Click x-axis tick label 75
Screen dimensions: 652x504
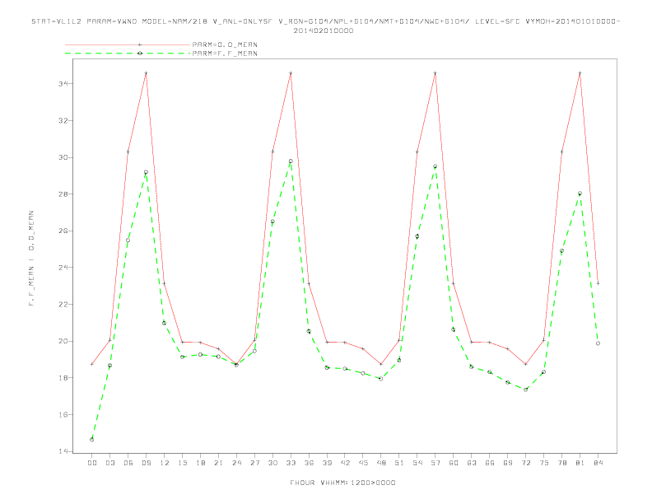tap(544, 463)
